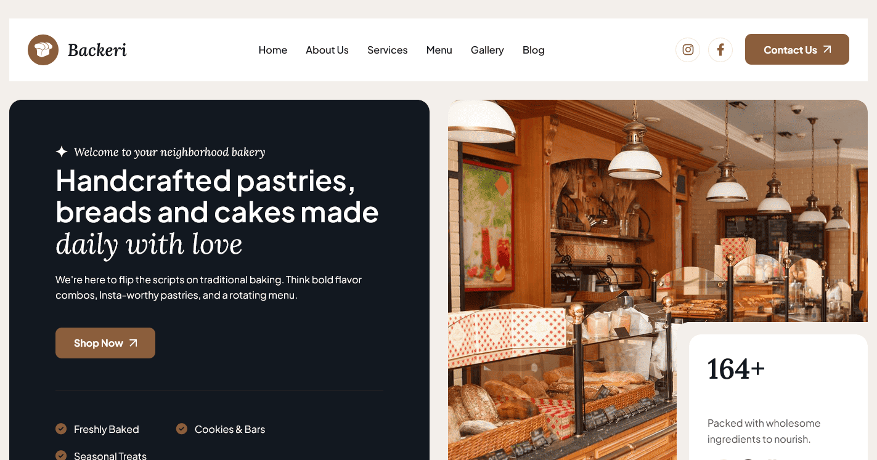Click the 164+ statistics card
This screenshot has width=877, height=460.
pos(778,397)
